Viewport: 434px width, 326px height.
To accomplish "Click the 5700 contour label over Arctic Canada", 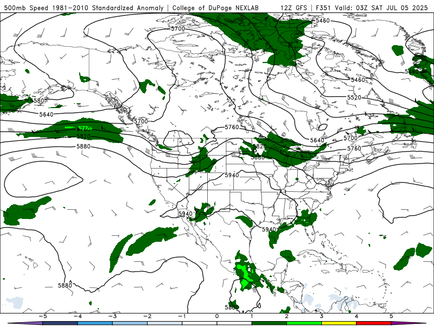I will (x=178, y=29).
